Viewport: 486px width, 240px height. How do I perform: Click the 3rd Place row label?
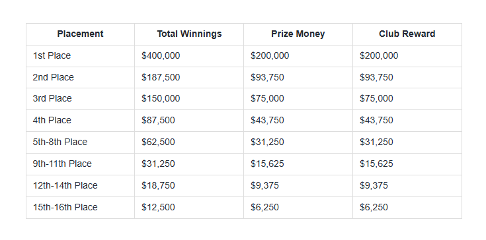pyautogui.click(x=52, y=98)
